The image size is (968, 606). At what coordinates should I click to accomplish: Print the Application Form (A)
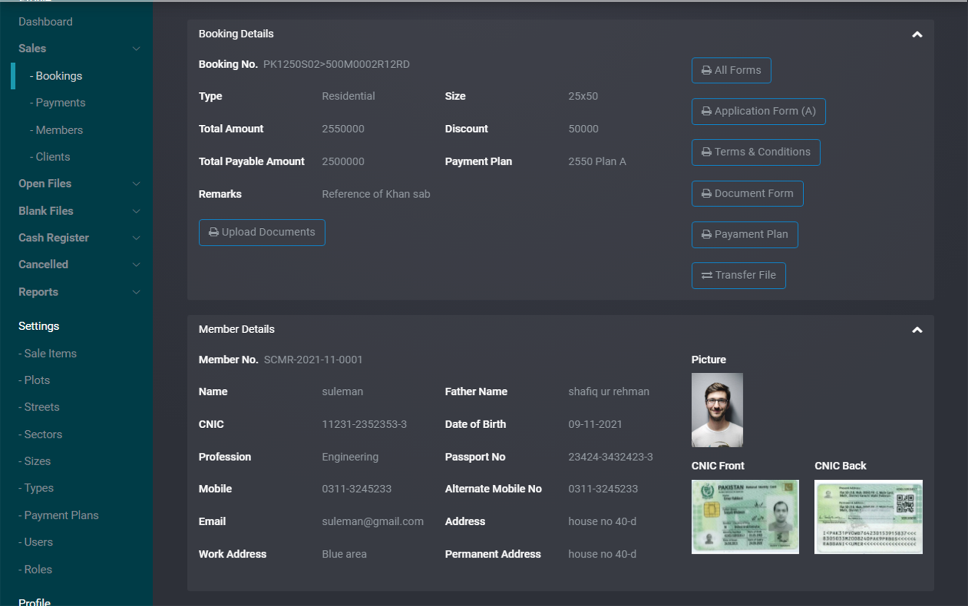point(758,112)
